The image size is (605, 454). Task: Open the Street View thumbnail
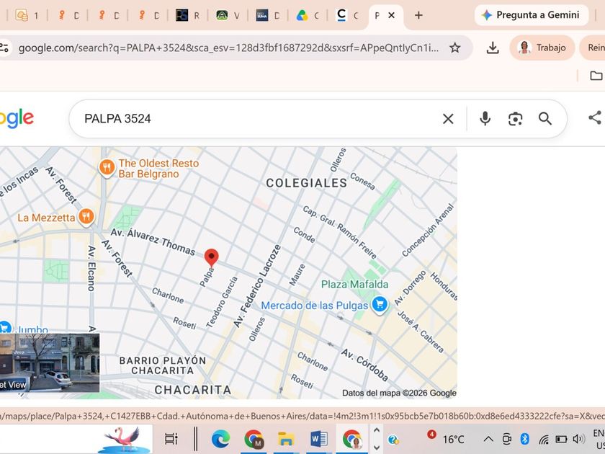click(x=50, y=363)
